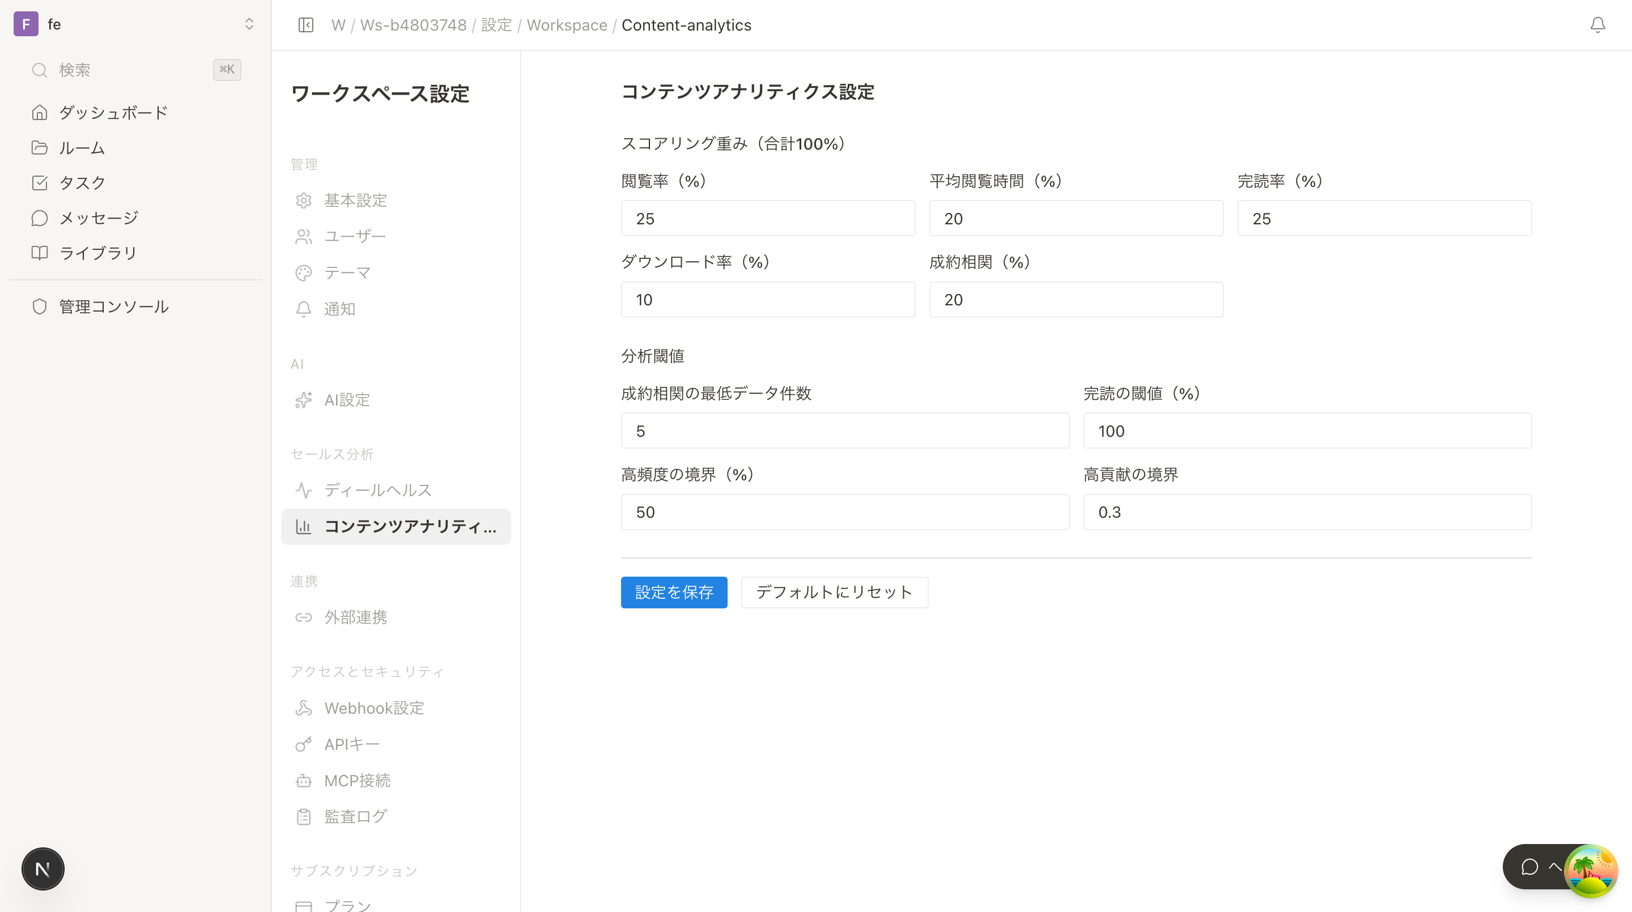The height and width of the screenshot is (912, 1632).
Task: Click the Webhook設定 icon
Action: pos(304,708)
